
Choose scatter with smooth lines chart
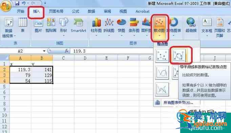click(x=162, y=73)
